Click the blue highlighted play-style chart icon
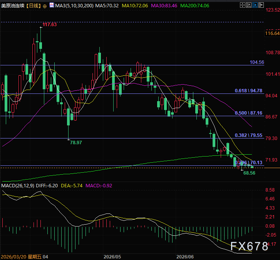Screen dimensions: 280x260 tap(255, 5)
